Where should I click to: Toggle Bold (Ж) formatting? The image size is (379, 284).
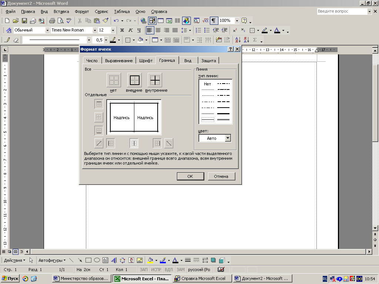click(122, 30)
